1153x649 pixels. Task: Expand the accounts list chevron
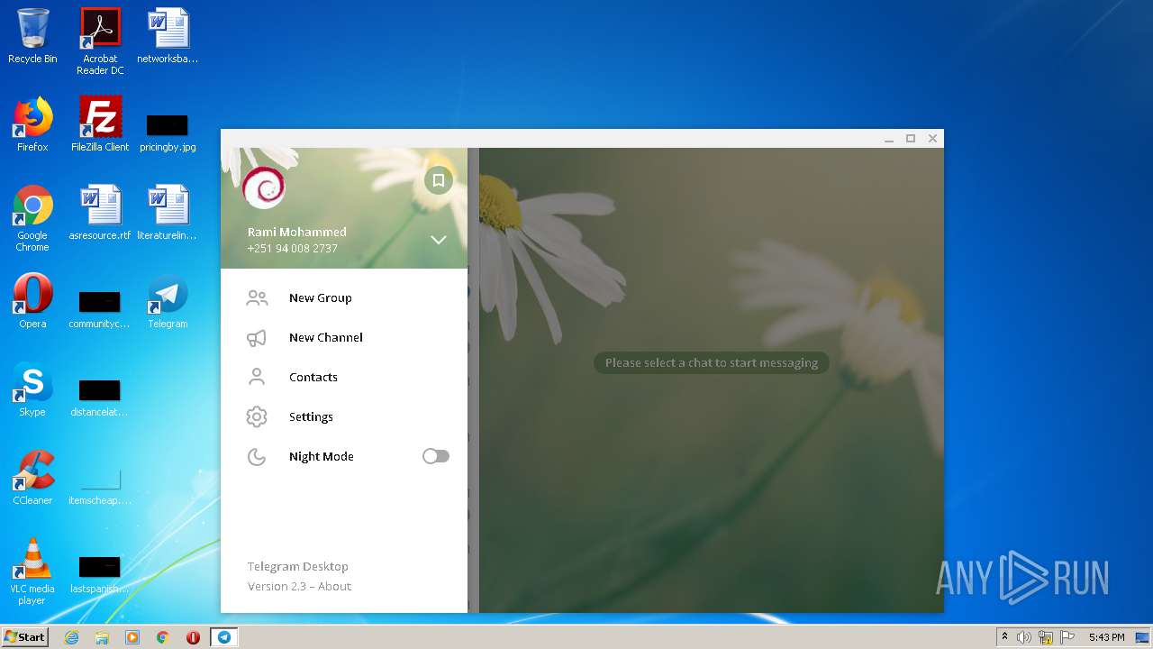coord(439,240)
